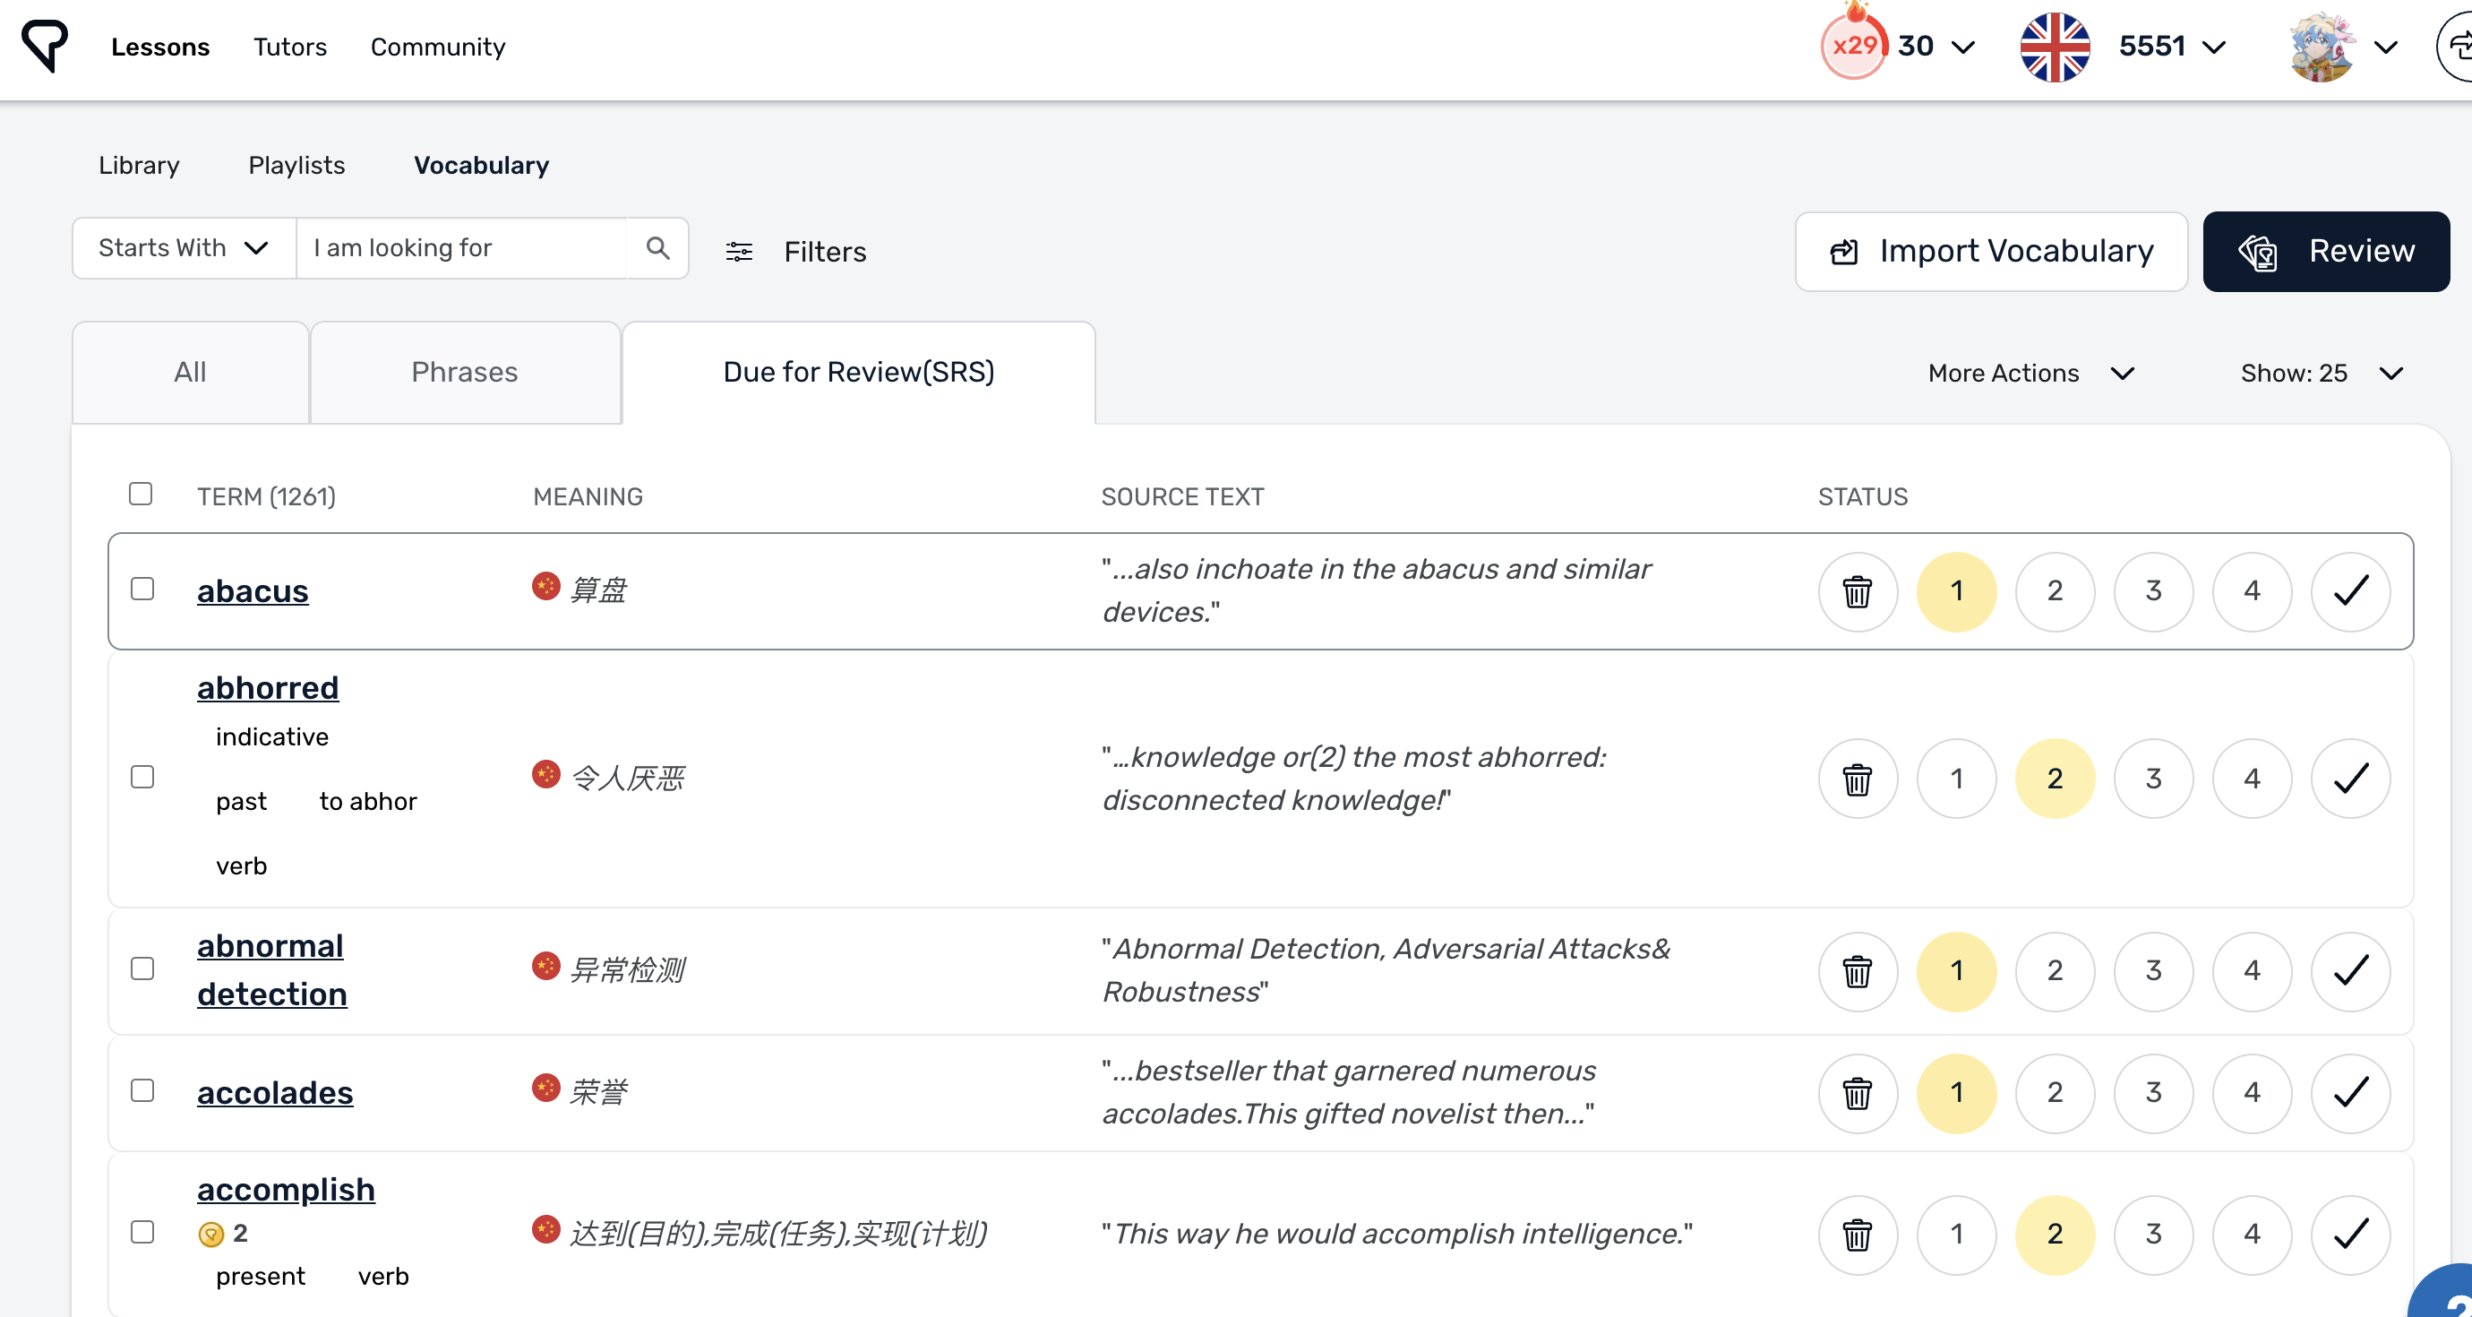
Task: Mark accolades as known with checkmark
Action: coord(2349,1092)
